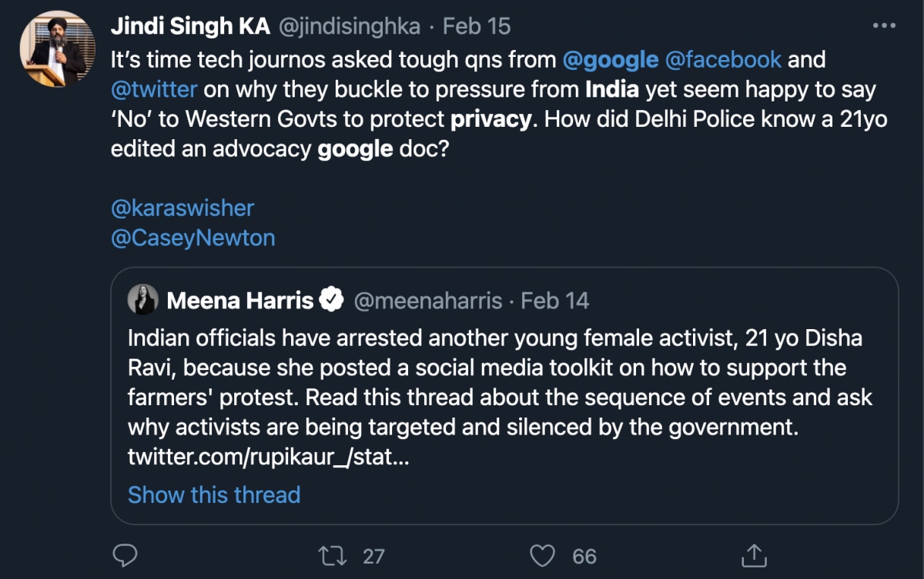The height and width of the screenshot is (579, 924).
Task: Open the @google mention link
Action: (x=611, y=59)
